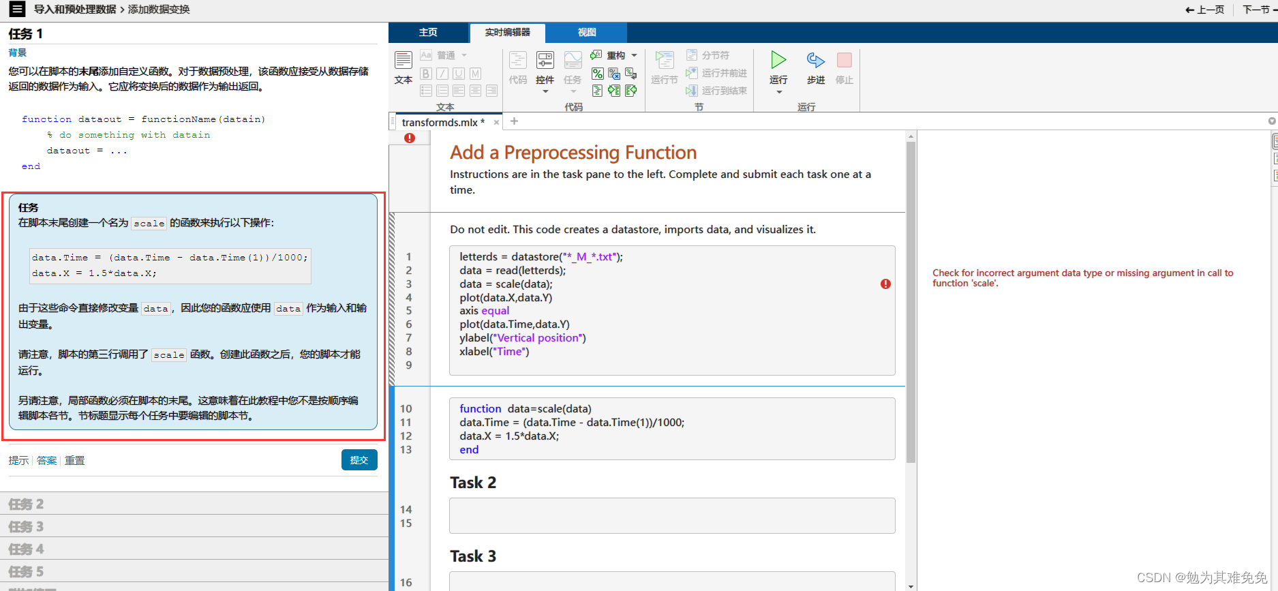Click the comment (%) icon
Screen dimensions: 1278x591
tap(597, 74)
